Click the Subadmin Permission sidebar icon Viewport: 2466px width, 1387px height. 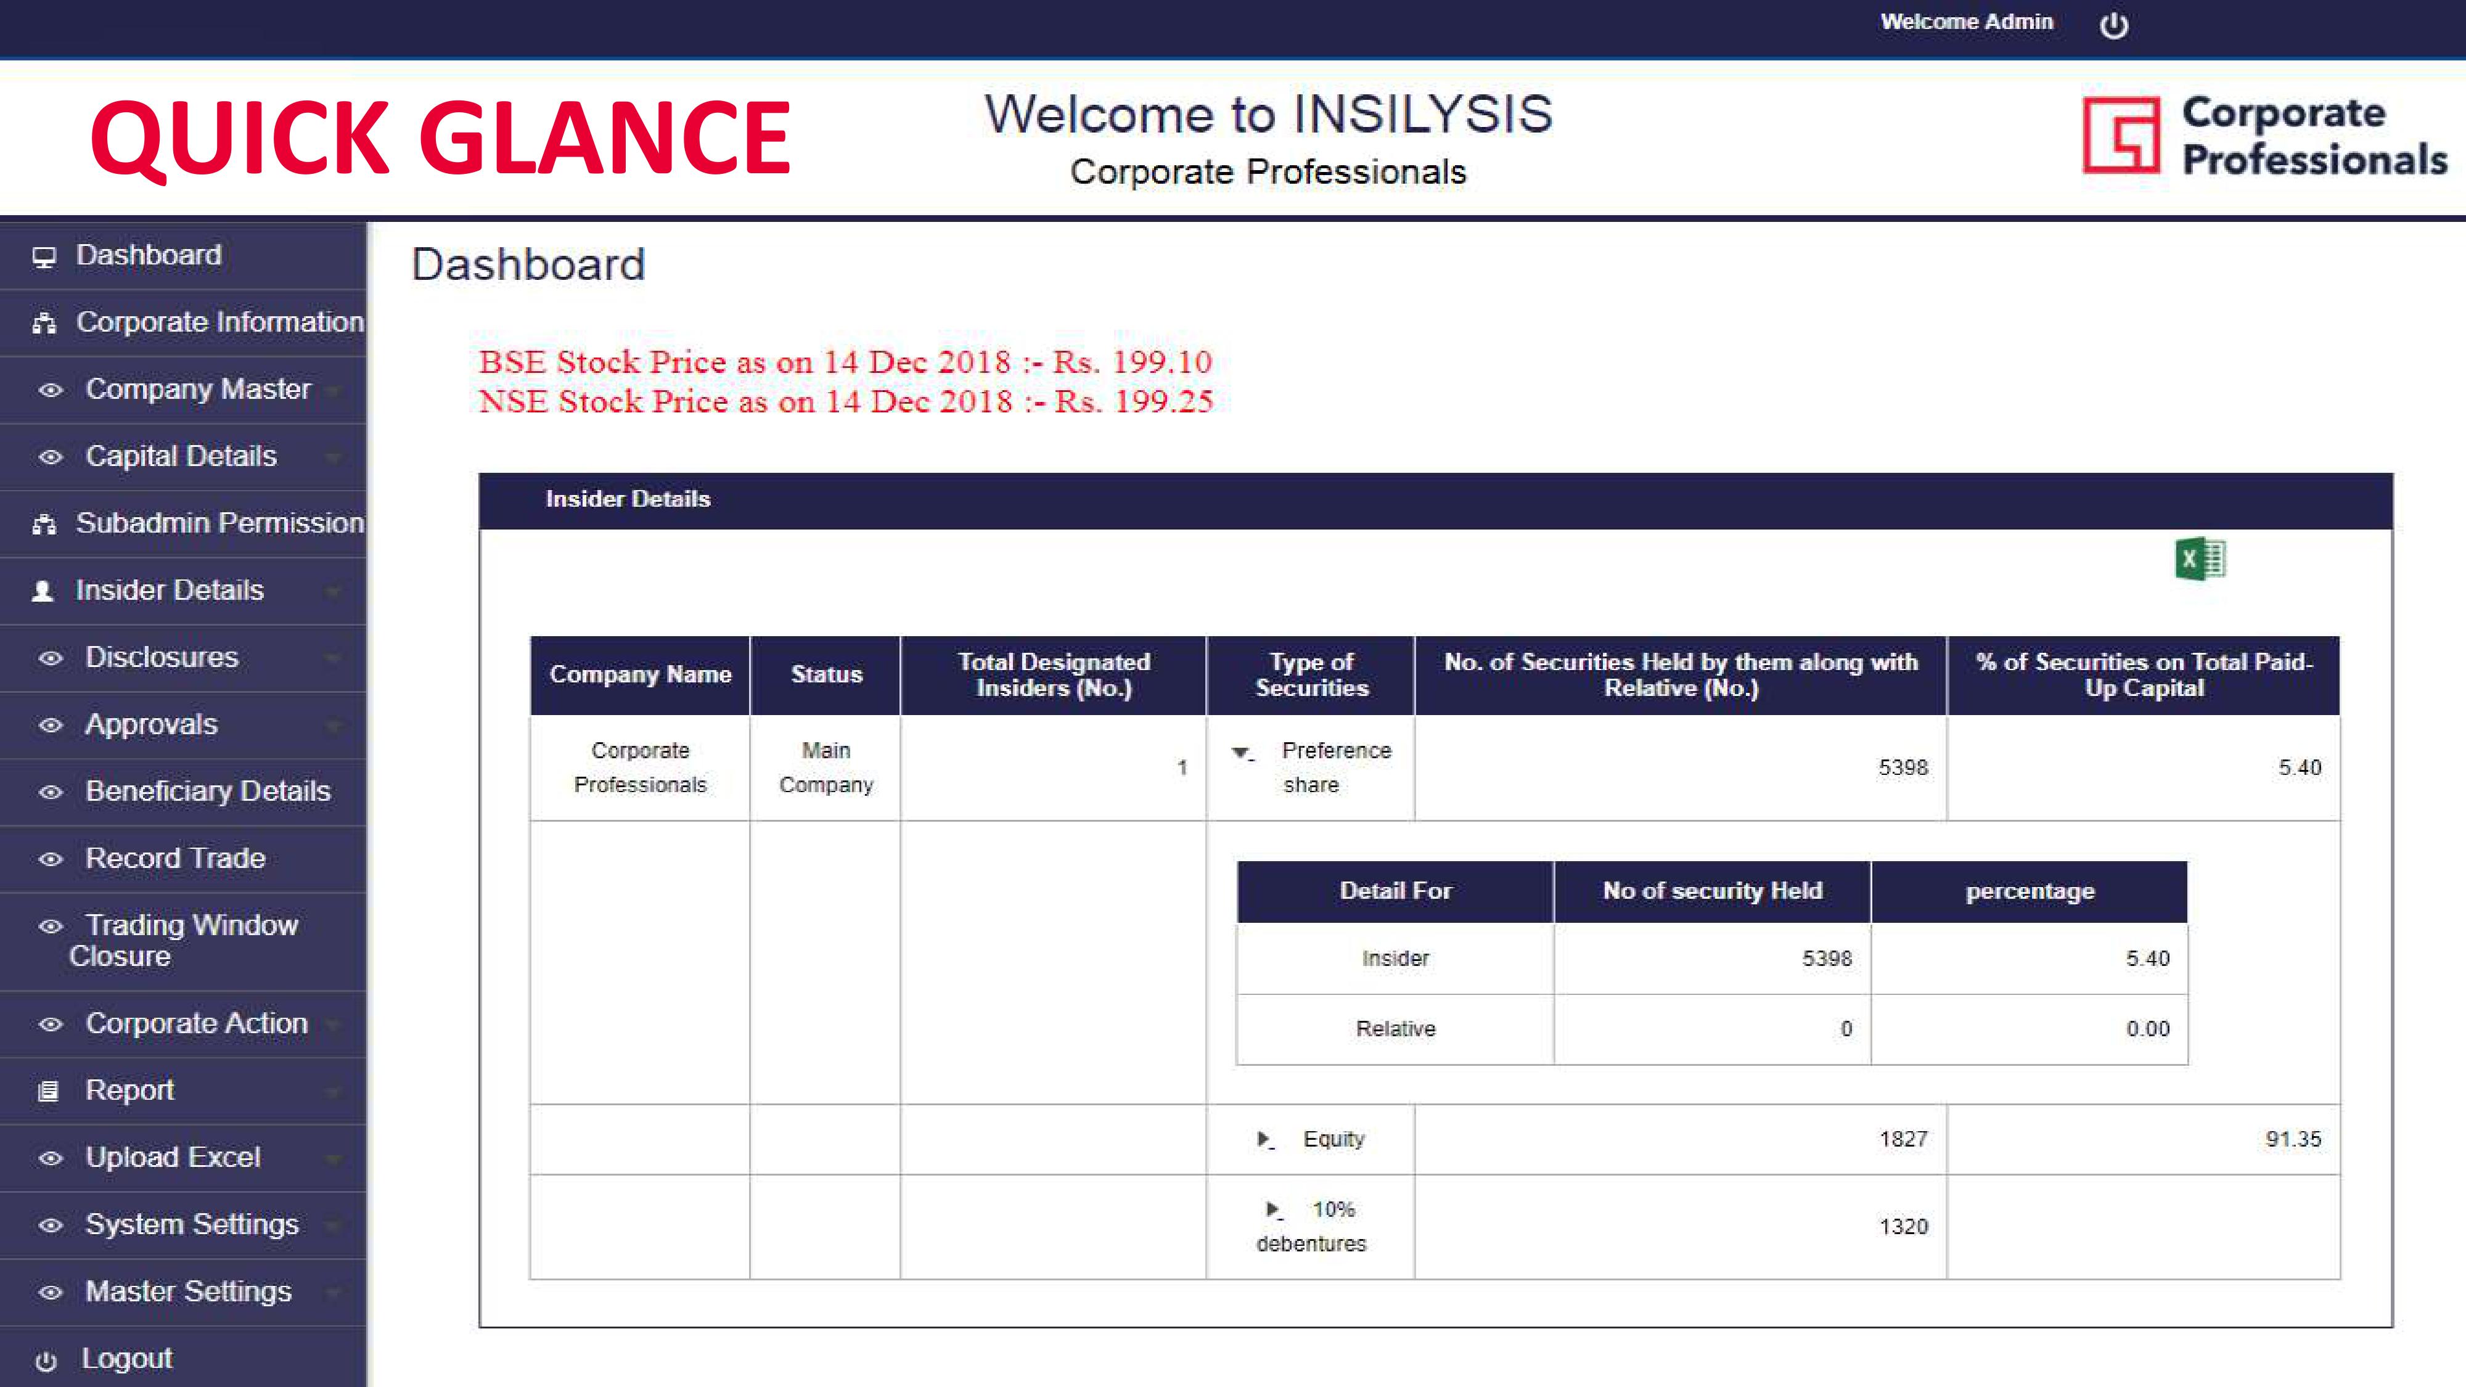[44, 525]
